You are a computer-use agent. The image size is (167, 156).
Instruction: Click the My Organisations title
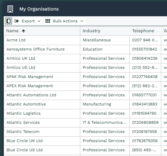pyautogui.click(x=39, y=9)
